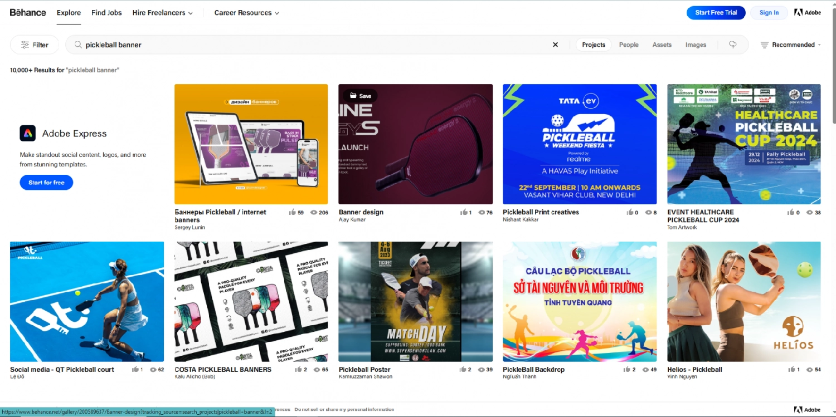Click thumbs-up icon on Pickleball Poster
Image resolution: width=836 pixels, height=417 pixels.
pos(464,370)
